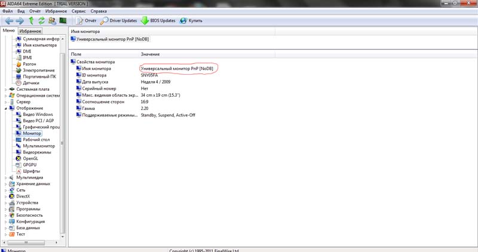
Task: Switch to the Избранное tab in sidebar
Action: [x=30, y=31]
